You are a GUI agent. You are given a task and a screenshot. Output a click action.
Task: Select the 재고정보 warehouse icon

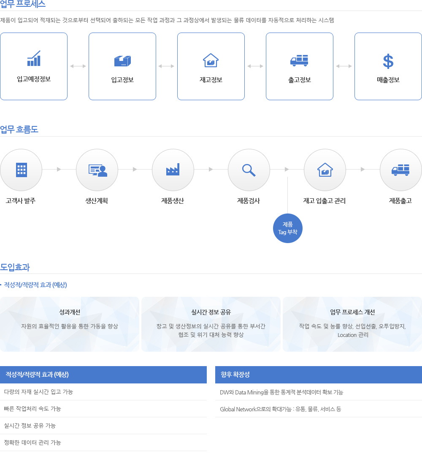[211, 60]
